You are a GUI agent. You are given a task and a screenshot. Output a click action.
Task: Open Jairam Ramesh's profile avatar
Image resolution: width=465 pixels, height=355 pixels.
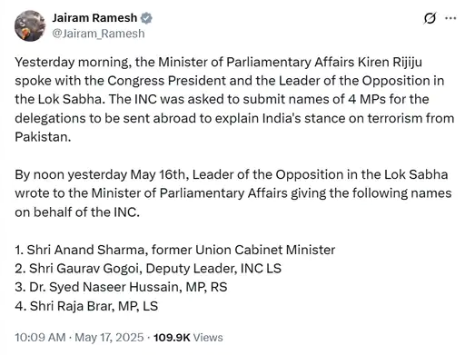(x=30, y=25)
